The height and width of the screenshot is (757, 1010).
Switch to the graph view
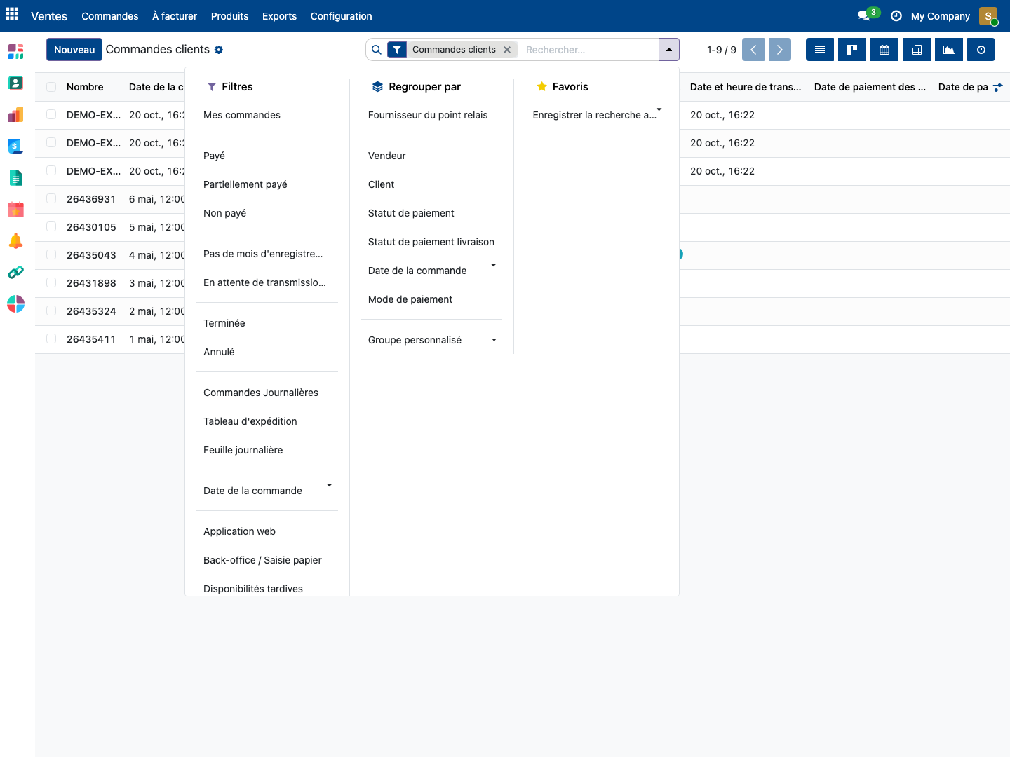tap(949, 50)
